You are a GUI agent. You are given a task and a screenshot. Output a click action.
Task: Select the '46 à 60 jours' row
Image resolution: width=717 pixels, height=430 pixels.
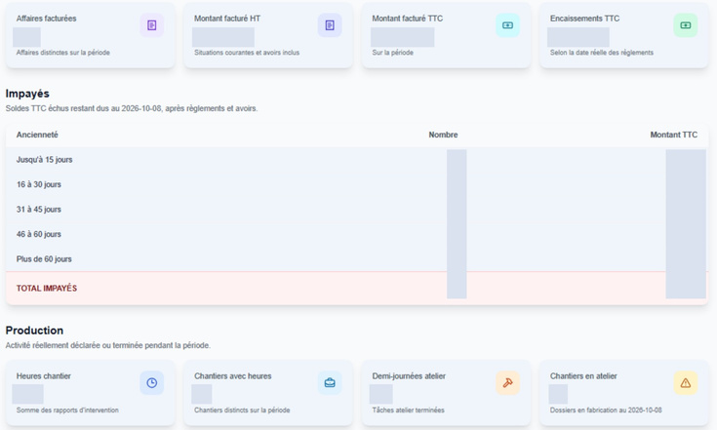[x=357, y=234]
